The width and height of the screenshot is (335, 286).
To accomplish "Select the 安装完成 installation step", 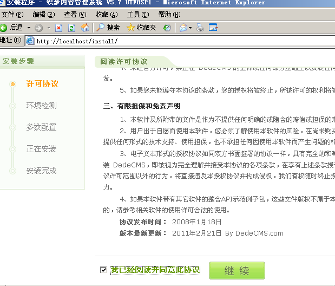I will pos(42,171).
